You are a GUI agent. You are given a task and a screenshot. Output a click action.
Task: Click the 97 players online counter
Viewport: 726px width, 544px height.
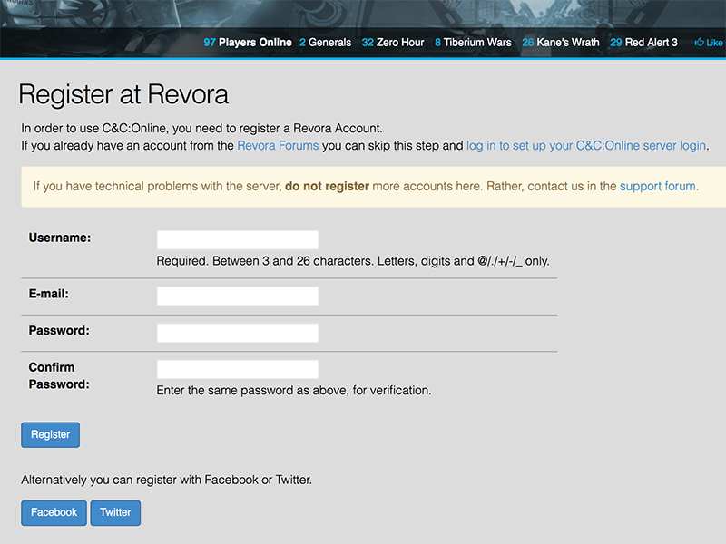[x=210, y=42]
